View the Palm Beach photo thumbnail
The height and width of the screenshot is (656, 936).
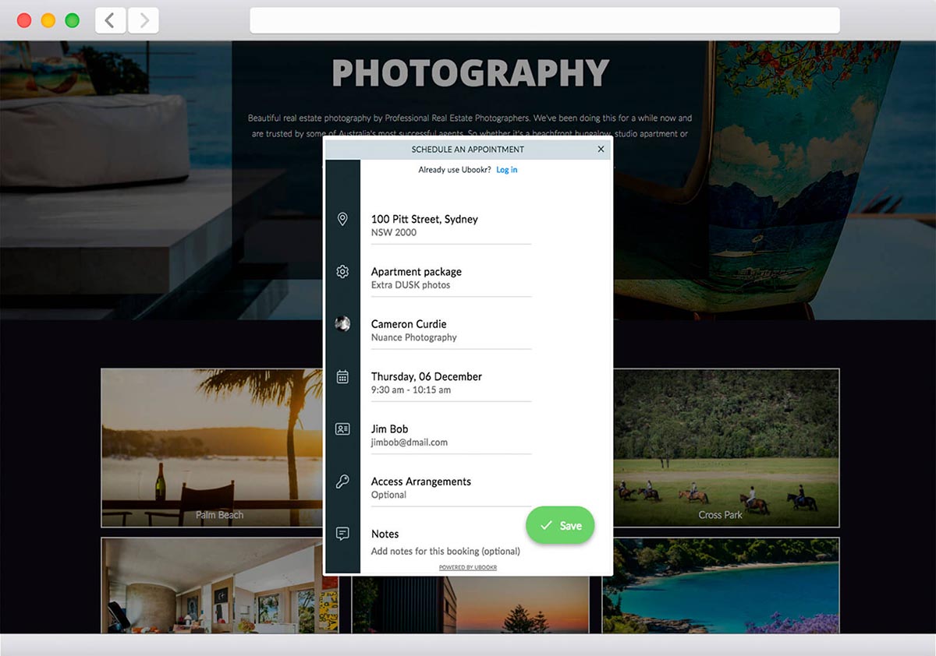(x=211, y=448)
